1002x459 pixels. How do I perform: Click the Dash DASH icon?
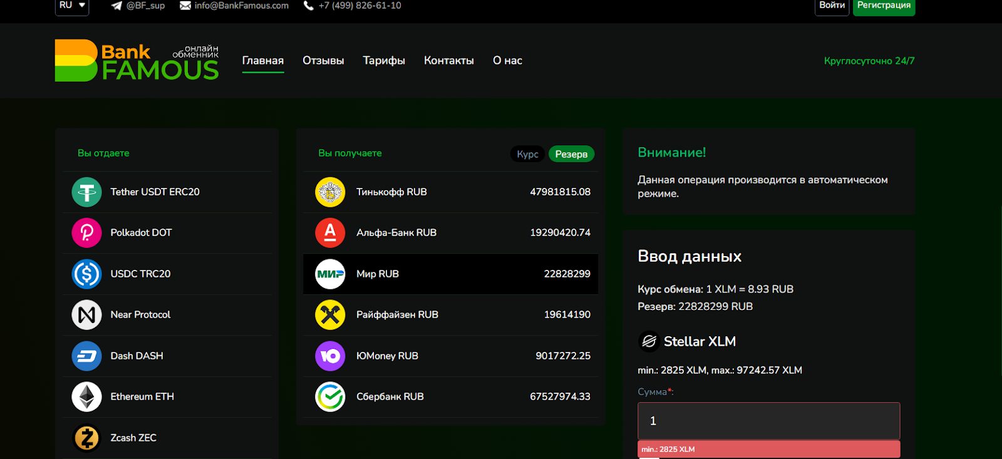pos(86,356)
